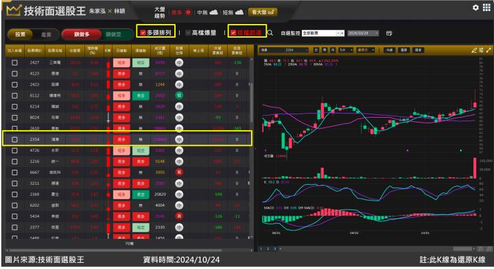This screenshot has width=494, height=269.
Task: Click the red 高 position badge for 5434
Action: [179, 216]
